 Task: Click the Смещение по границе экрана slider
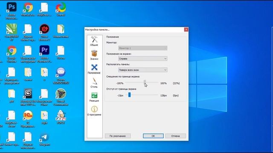(x=142, y=82)
